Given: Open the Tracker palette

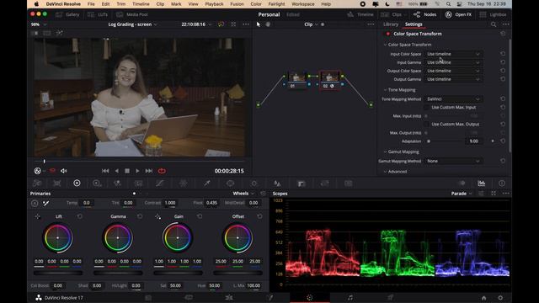Looking at the screenshot, I should point(254,183).
